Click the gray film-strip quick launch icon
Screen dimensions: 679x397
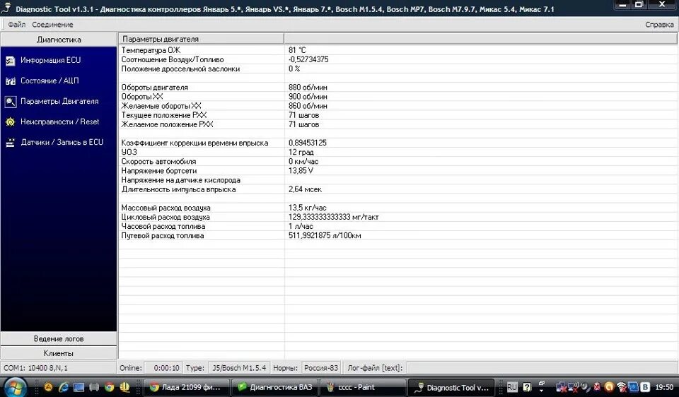[x=94, y=387]
